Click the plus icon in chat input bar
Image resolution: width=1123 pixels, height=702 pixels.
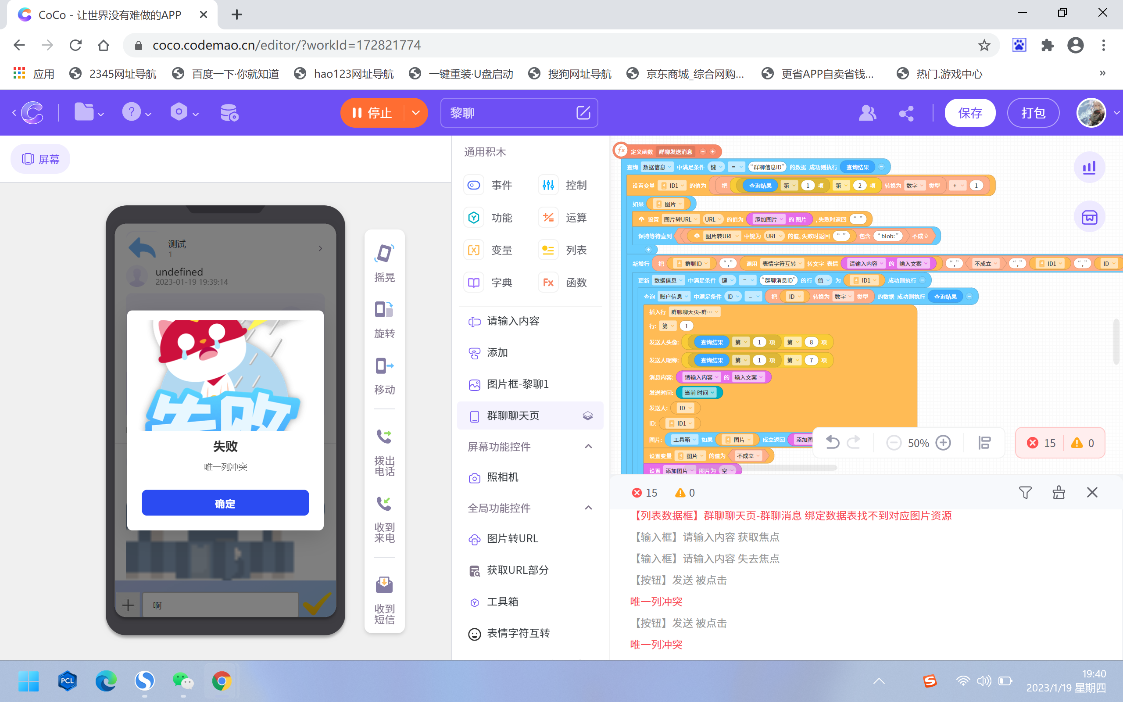[x=128, y=605]
